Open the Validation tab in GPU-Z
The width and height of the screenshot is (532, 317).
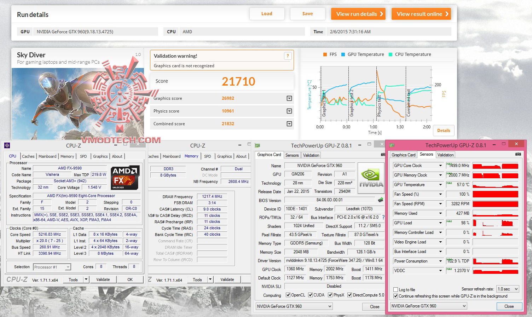click(x=311, y=155)
